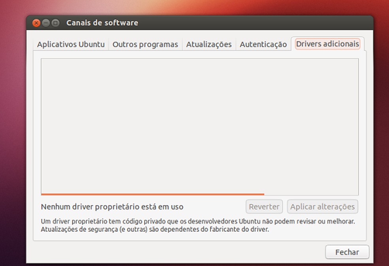Click the 'Nenhum driver proprietário está em uso' text

pyautogui.click(x=112, y=206)
